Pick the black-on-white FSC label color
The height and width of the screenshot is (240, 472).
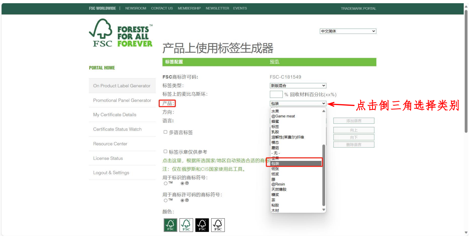(x=218, y=225)
